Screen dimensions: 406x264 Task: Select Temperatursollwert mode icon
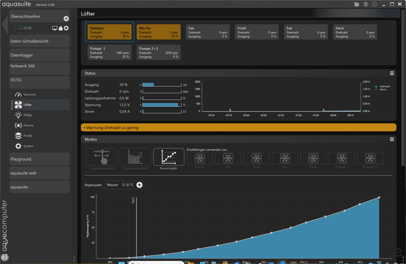(135, 157)
